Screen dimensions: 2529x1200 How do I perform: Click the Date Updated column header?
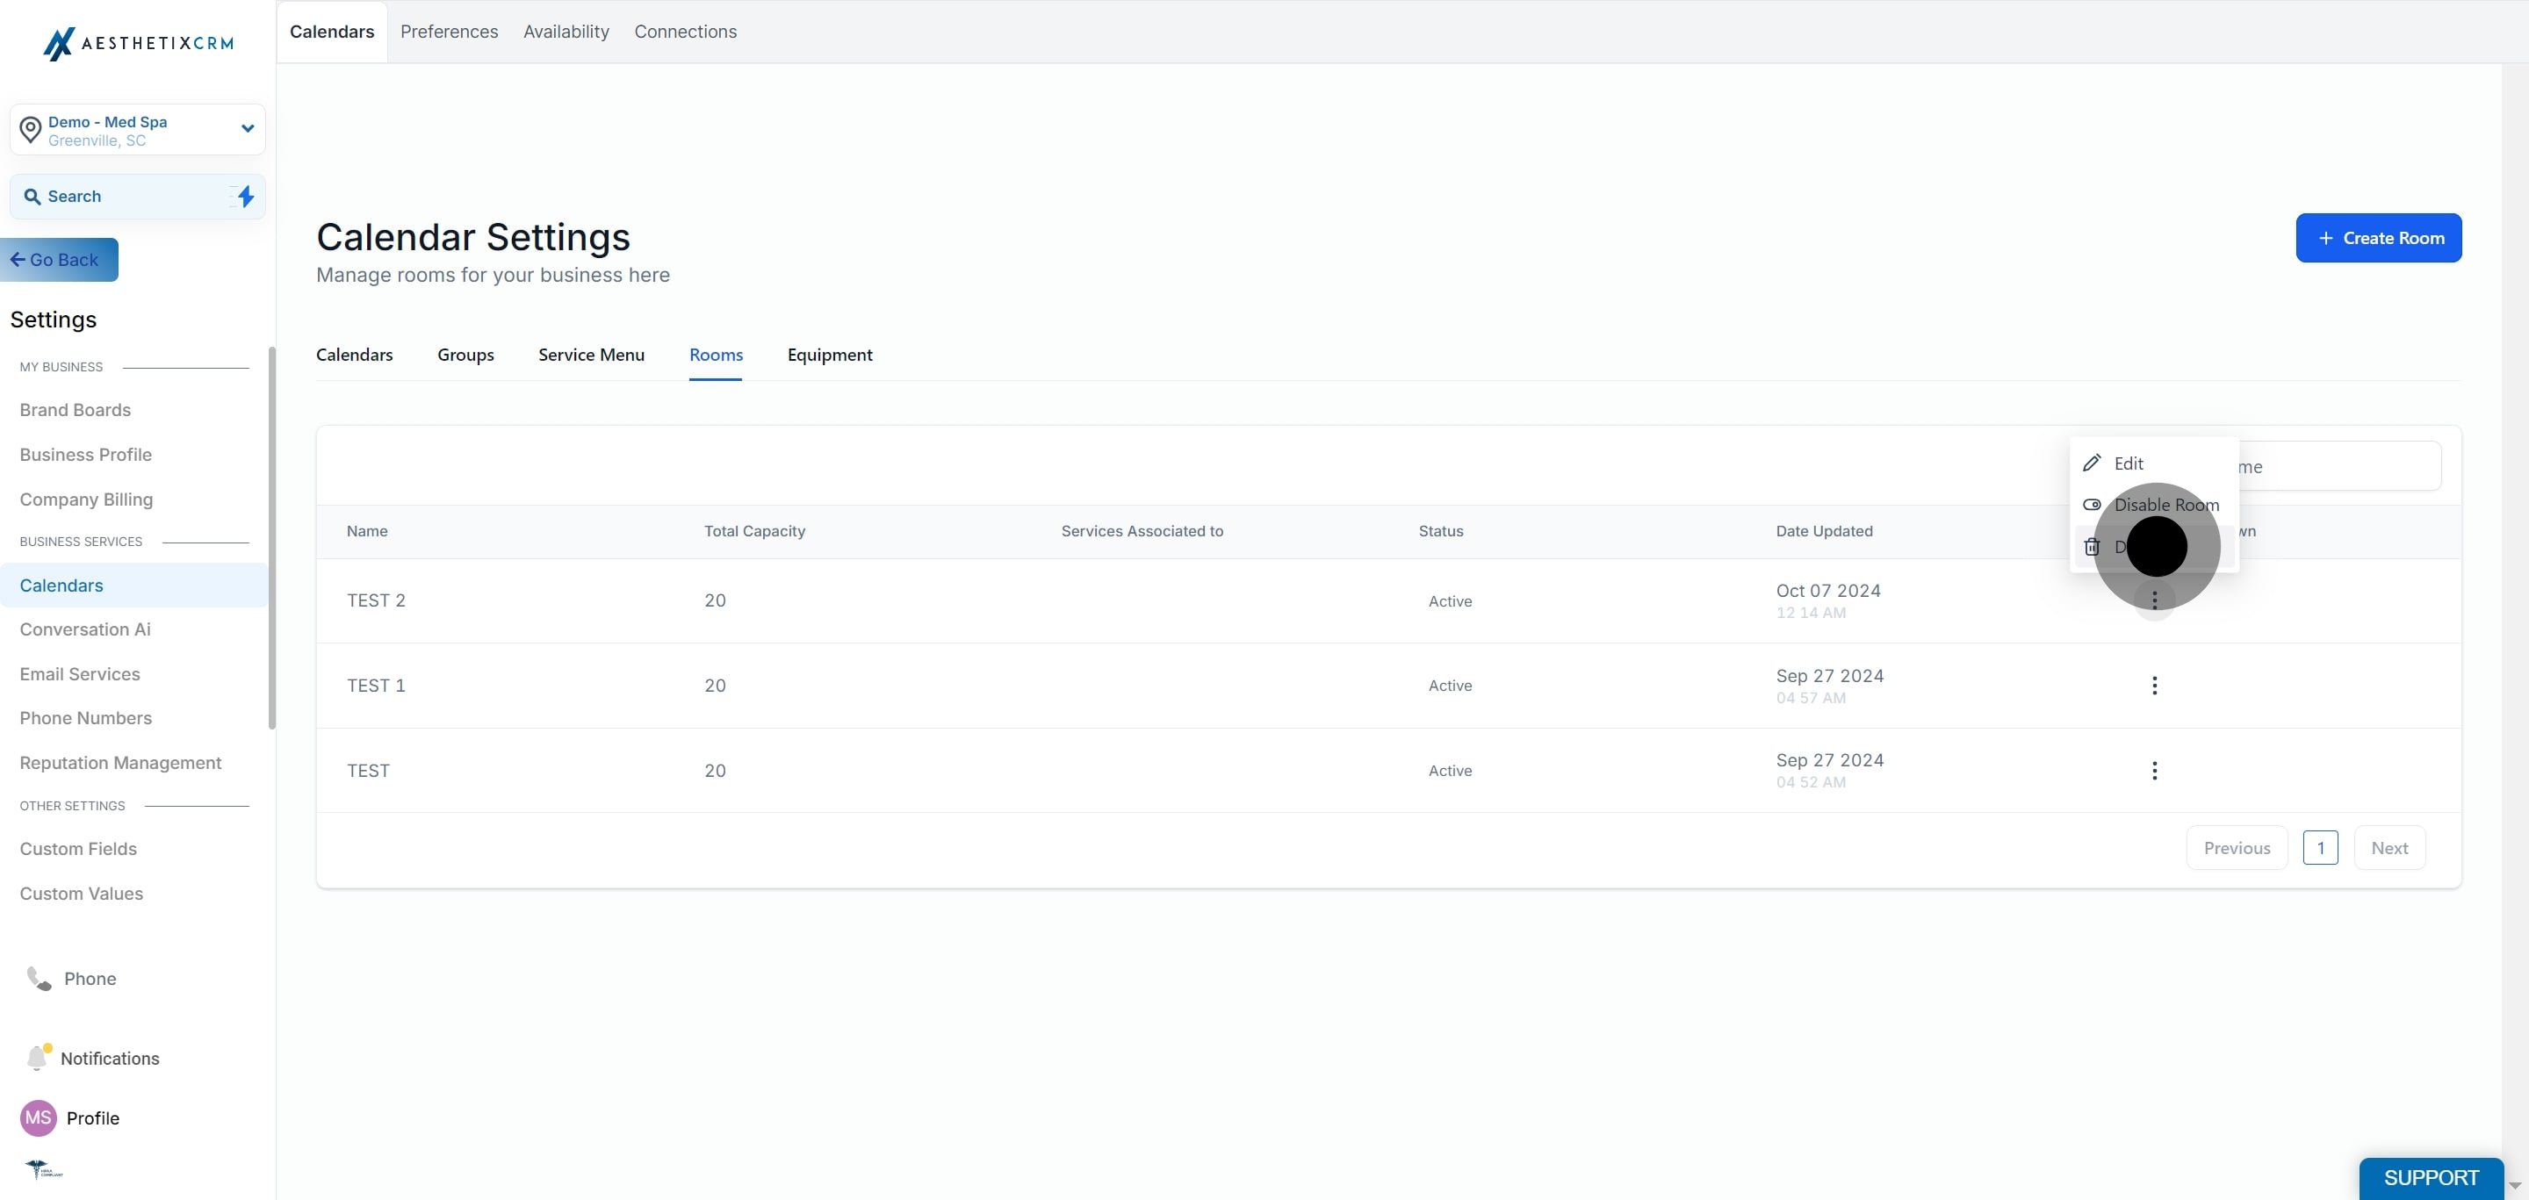pyautogui.click(x=1824, y=531)
